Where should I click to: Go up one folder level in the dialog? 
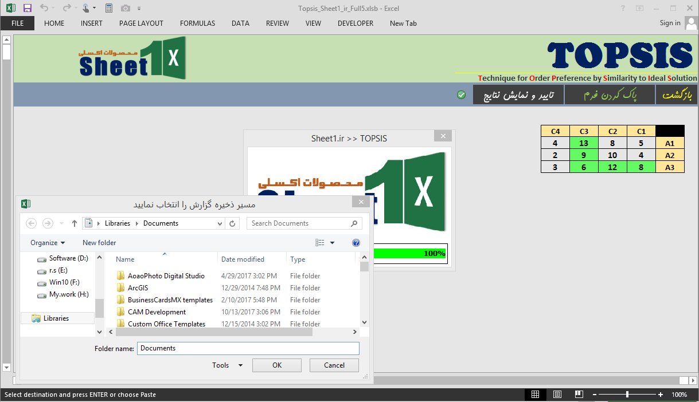click(74, 223)
